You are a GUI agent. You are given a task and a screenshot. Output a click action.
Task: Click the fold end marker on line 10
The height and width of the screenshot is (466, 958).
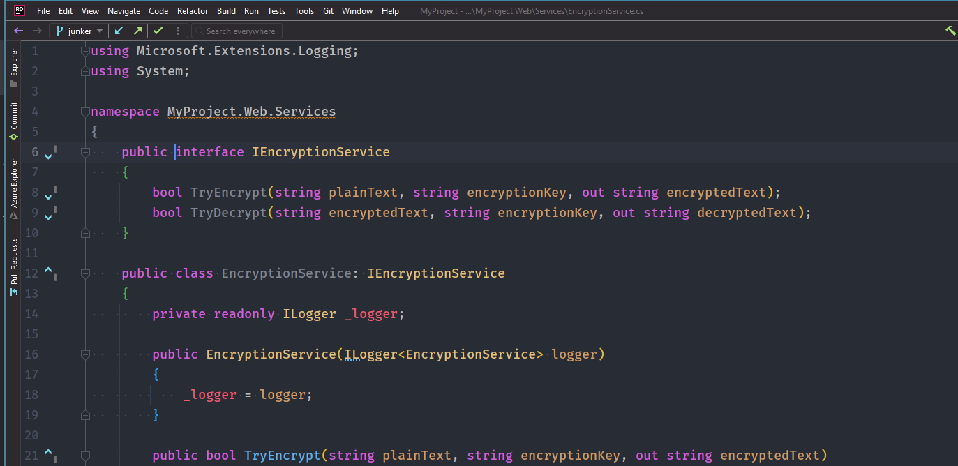[85, 233]
